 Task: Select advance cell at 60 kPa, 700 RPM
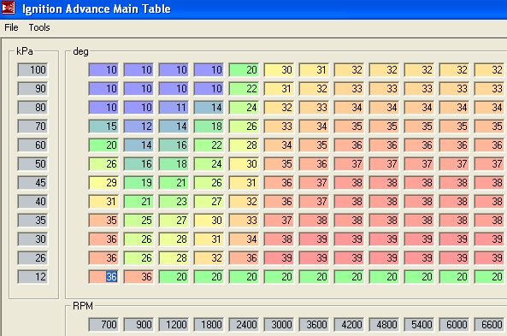point(103,144)
